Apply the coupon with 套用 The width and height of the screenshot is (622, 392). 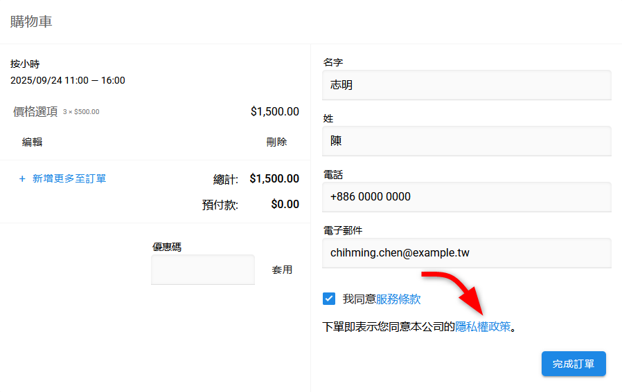pyautogui.click(x=282, y=270)
